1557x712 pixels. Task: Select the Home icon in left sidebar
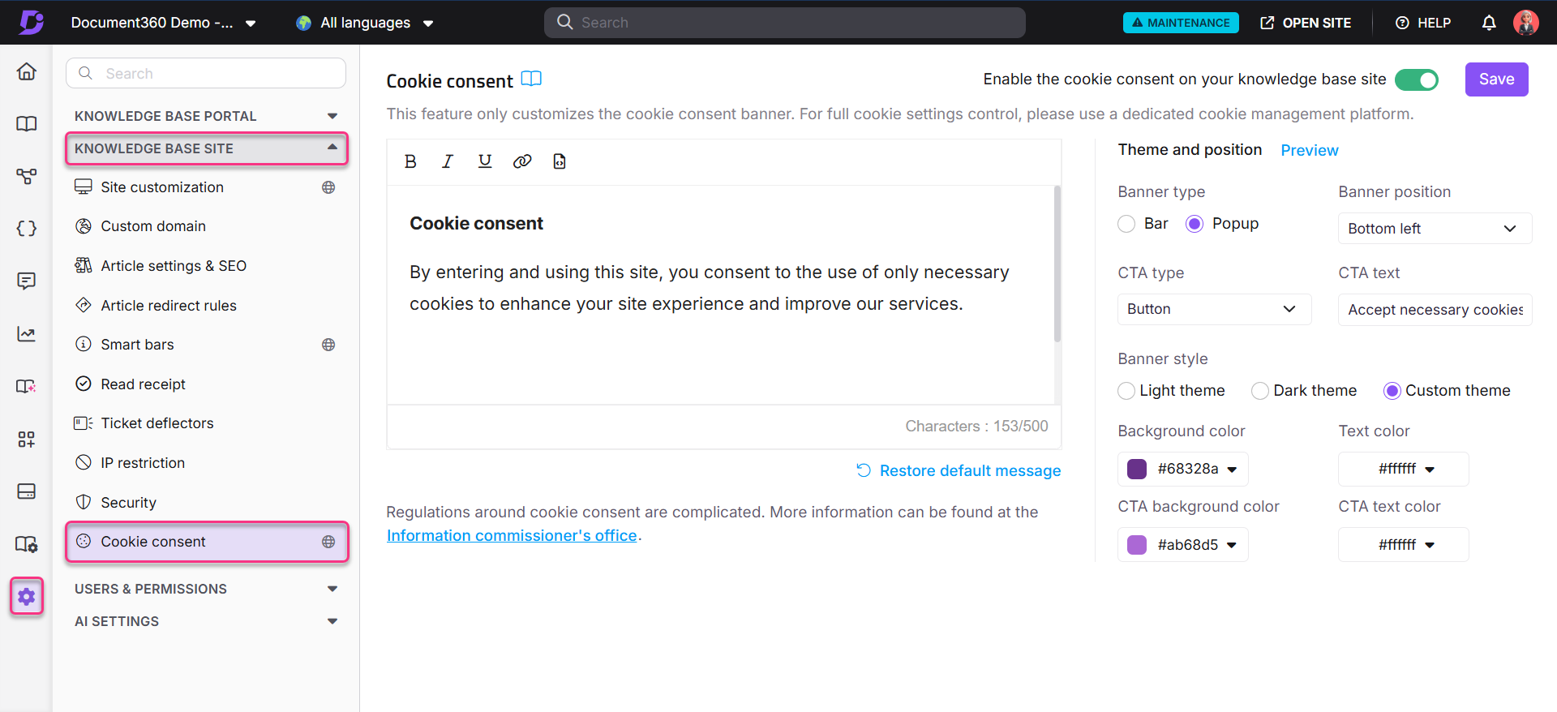click(27, 71)
